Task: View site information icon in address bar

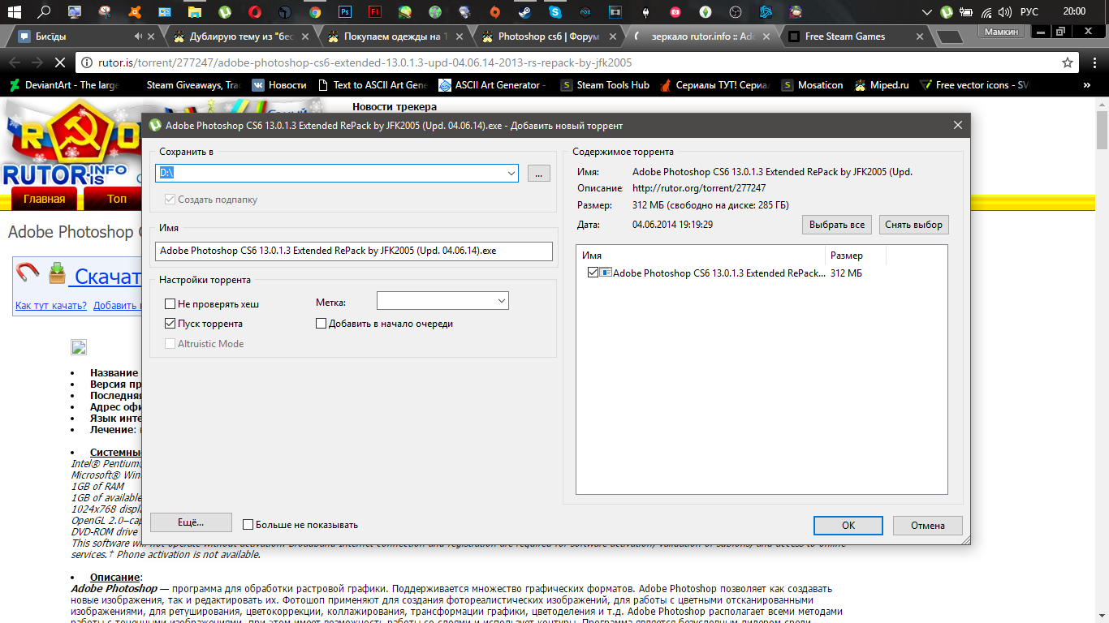Action: [86, 62]
